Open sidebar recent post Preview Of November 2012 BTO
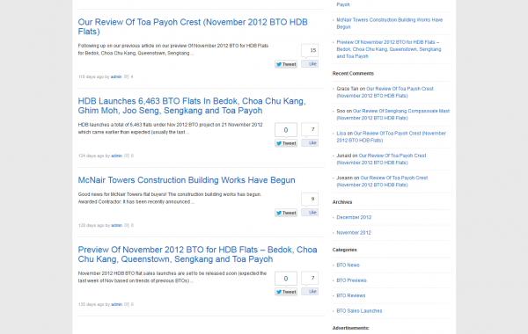This screenshot has width=528, height=334. click(389, 49)
